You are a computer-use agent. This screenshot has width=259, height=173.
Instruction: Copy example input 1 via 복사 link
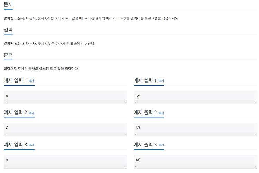(x=31, y=81)
